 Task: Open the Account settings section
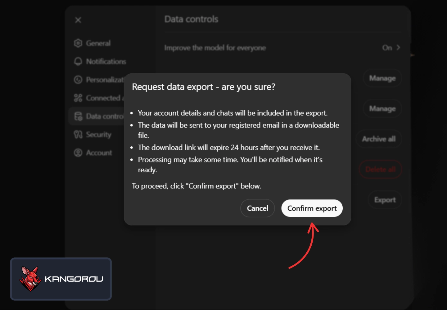pyautogui.click(x=99, y=153)
